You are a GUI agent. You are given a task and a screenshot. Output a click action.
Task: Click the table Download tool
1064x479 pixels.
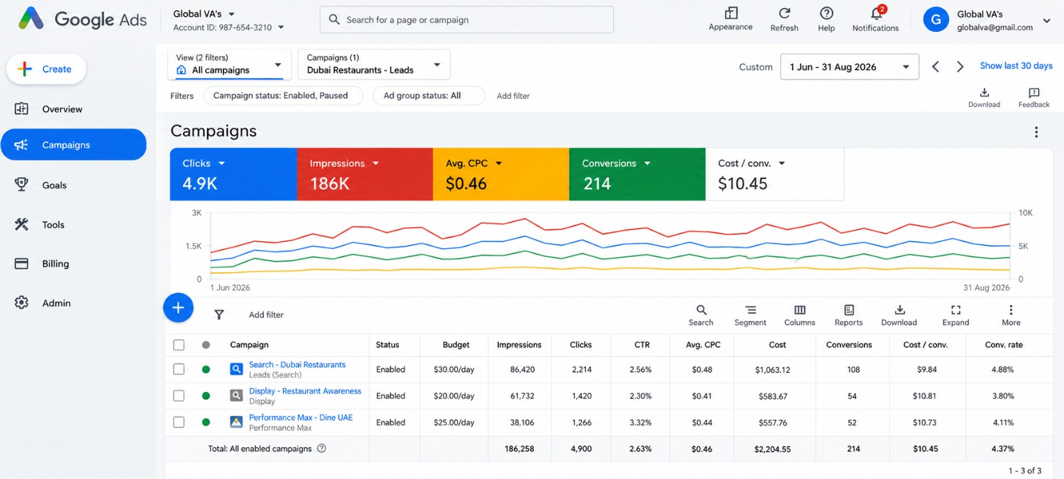pos(899,315)
